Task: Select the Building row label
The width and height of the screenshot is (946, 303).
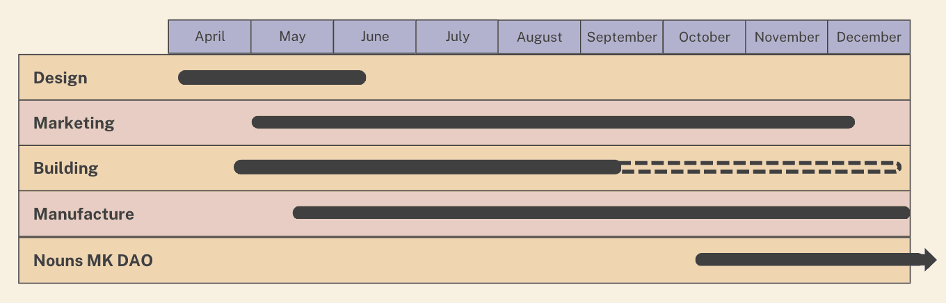Action: [65, 168]
